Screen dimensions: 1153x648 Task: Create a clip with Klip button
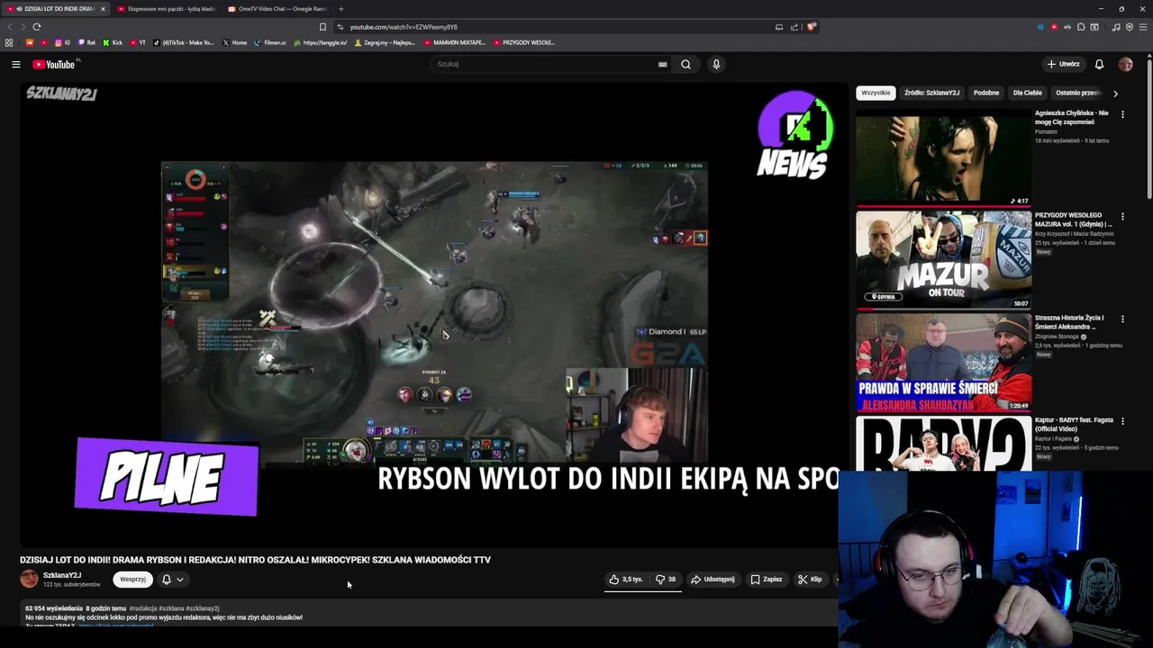[x=810, y=580]
